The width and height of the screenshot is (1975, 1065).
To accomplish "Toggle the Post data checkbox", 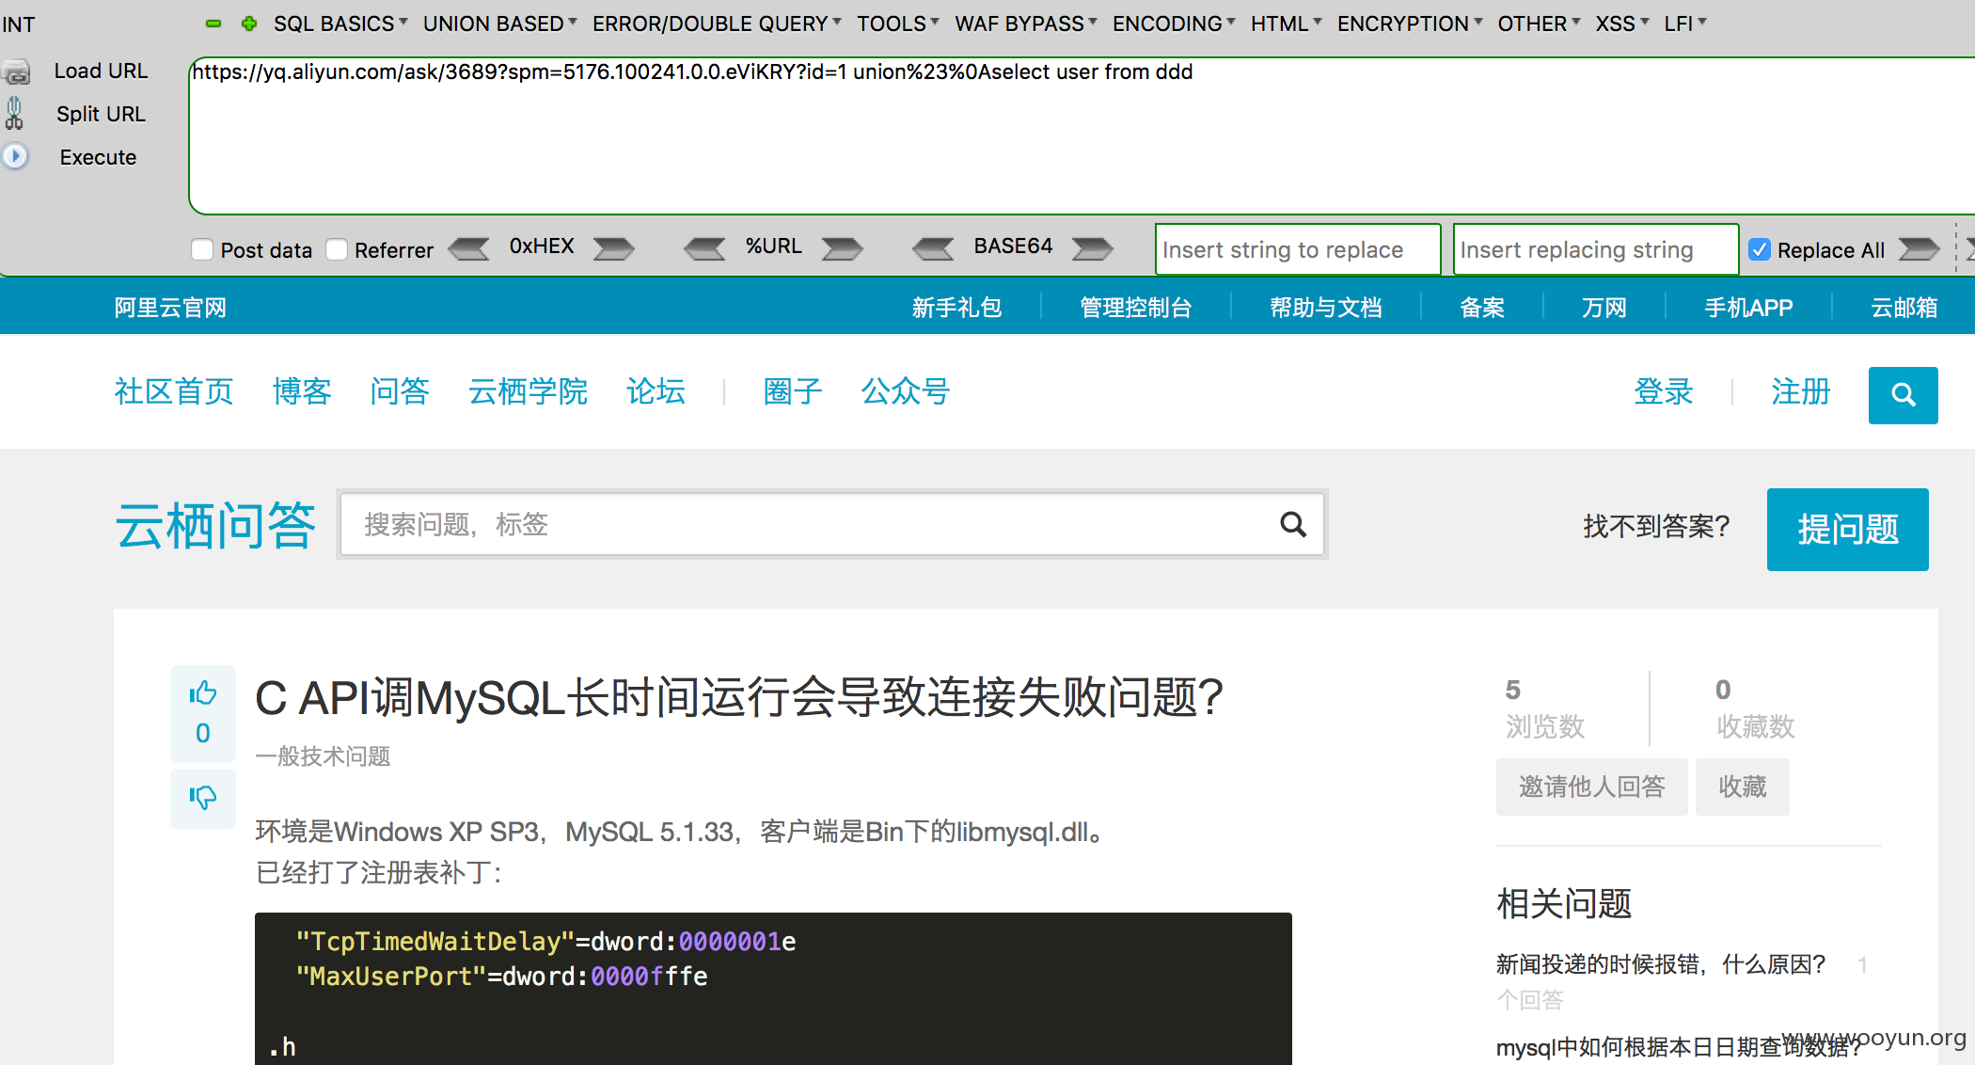I will [x=201, y=249].
